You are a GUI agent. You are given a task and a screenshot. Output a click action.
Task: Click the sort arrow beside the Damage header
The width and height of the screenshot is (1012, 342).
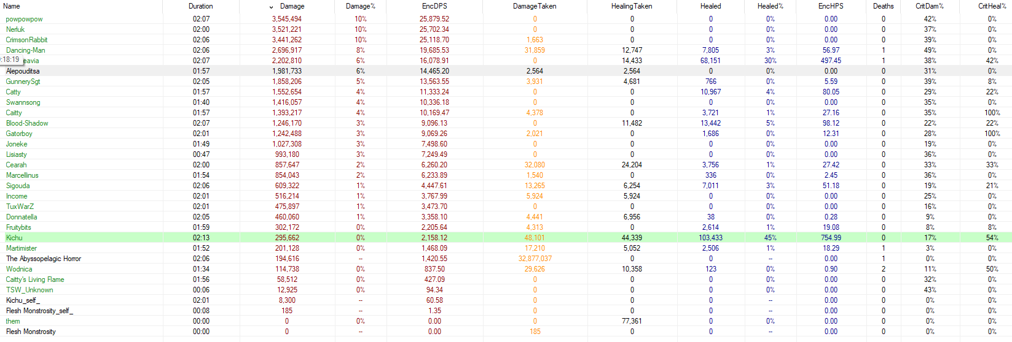(x=272, y=7)
